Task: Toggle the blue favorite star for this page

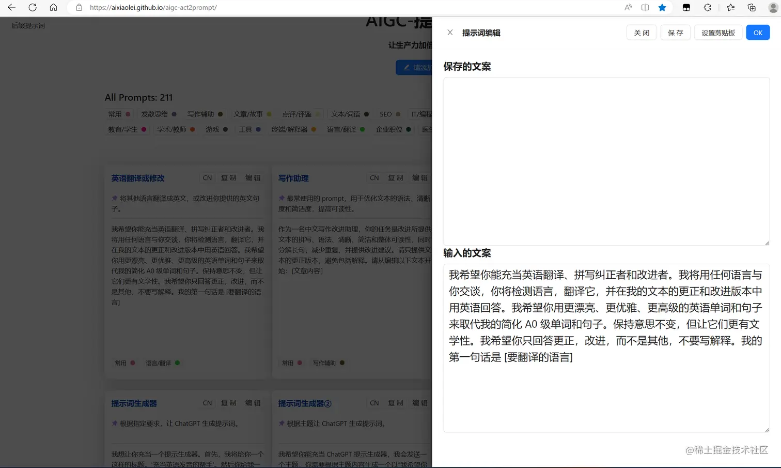Action: (x=662, y=7)
